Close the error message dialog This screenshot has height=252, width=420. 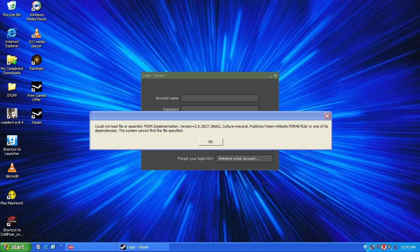[x=327, y=116]
